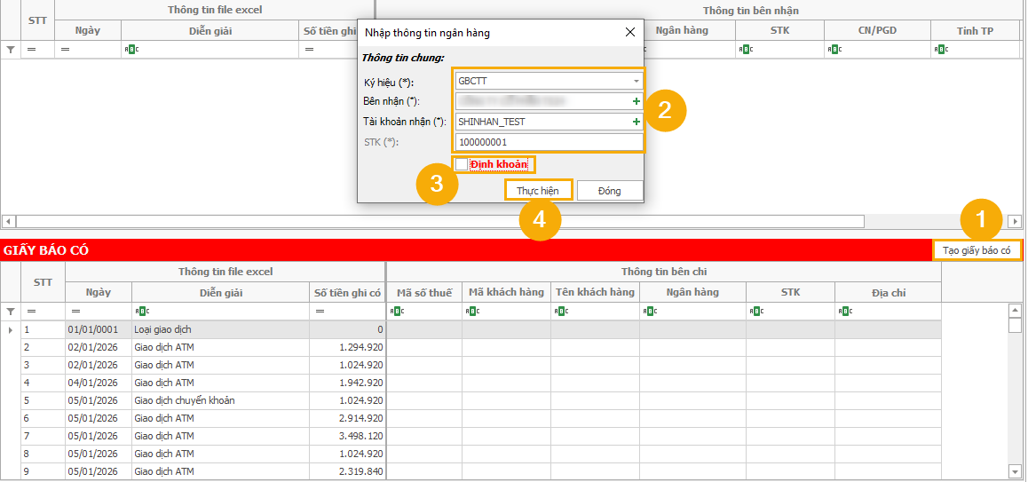Screen dimensions: 1028x482
Task: Click the ABC filter icon under Tên khách hàng
Action: point(560,312)
